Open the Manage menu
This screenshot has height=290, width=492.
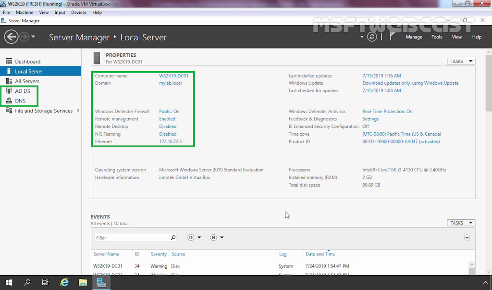coord(414,37)
